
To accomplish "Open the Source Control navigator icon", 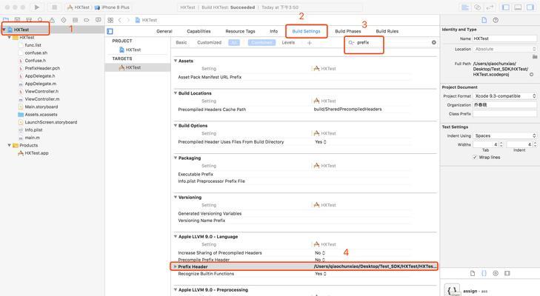I will [17, 20].
